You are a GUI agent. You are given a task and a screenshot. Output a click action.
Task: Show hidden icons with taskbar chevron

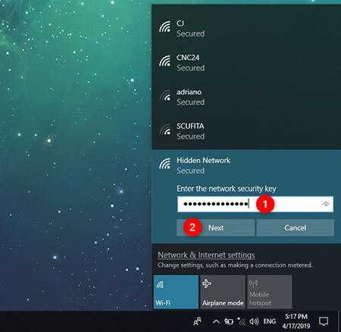[216, 321]
